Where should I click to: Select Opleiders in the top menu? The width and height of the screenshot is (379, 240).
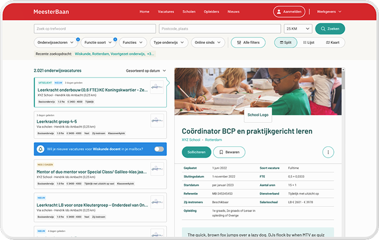211,12
